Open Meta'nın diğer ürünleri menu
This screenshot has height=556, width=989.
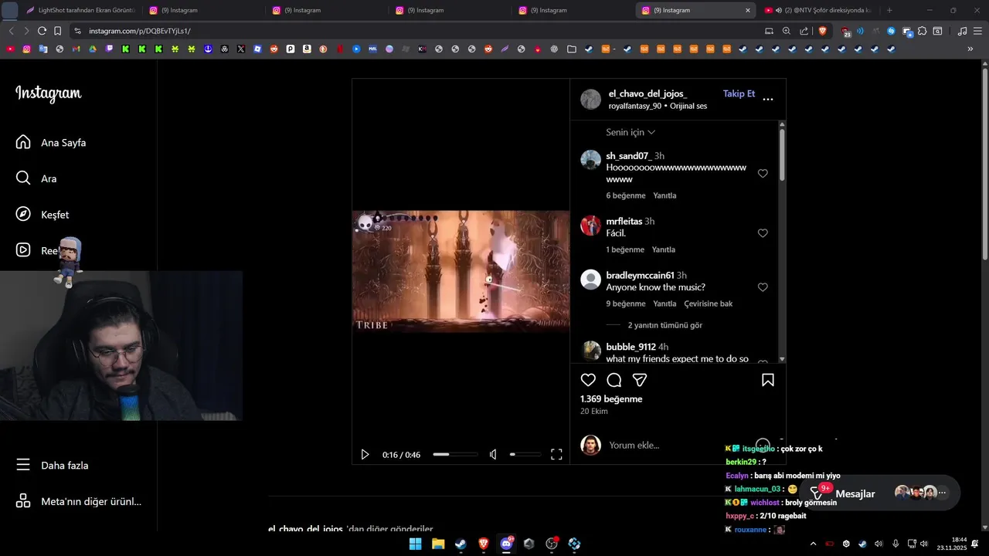[91, 502]
